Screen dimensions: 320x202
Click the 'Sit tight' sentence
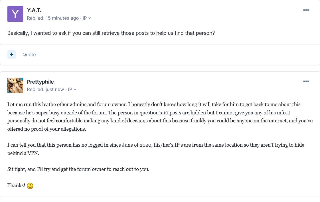pos(78,169)
